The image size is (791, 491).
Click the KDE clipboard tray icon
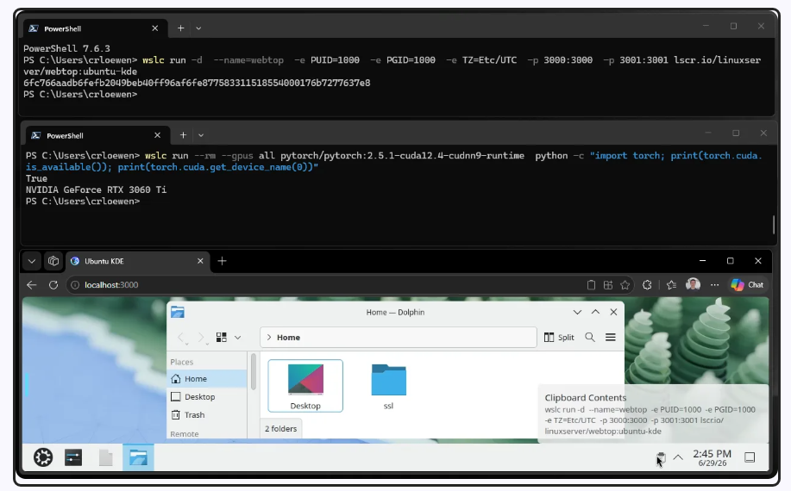661,457
